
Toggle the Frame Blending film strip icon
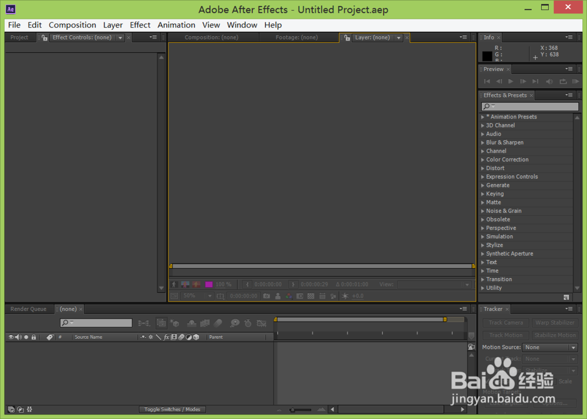205,323
